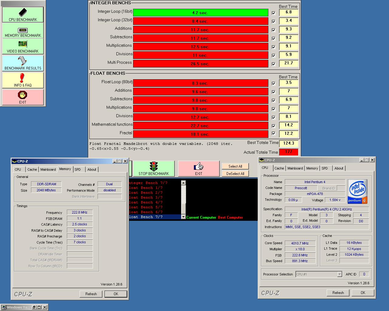Click OK in right CPU-Z window
This screenshot has width=389, height=311.
[363, 293]
